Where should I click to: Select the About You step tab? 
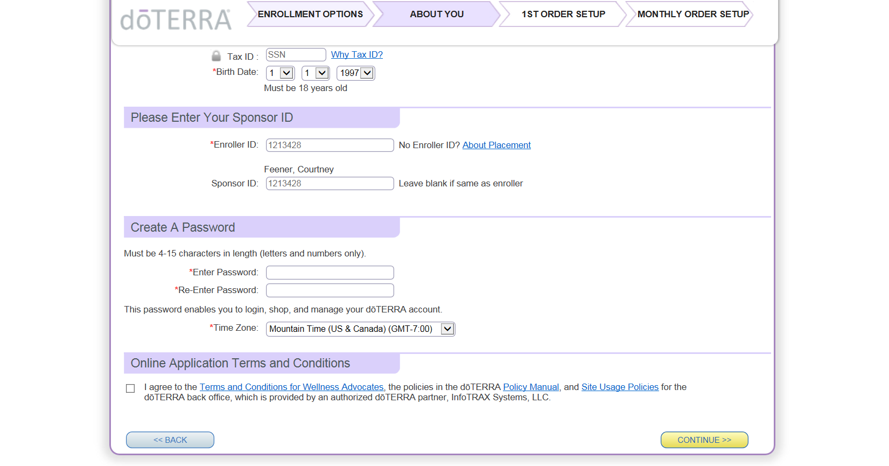[x=436, y=14]
